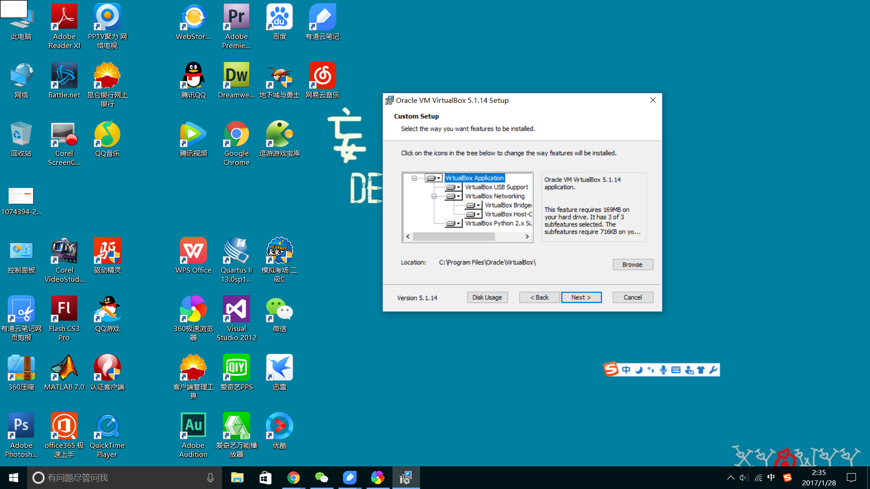Open Windows Store from the taskbar
The width and height of the screenshot is (870, 489).
point(265,478)
